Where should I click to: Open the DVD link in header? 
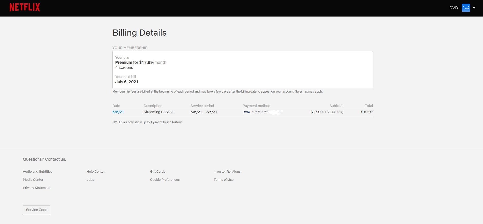pos(453,8)
